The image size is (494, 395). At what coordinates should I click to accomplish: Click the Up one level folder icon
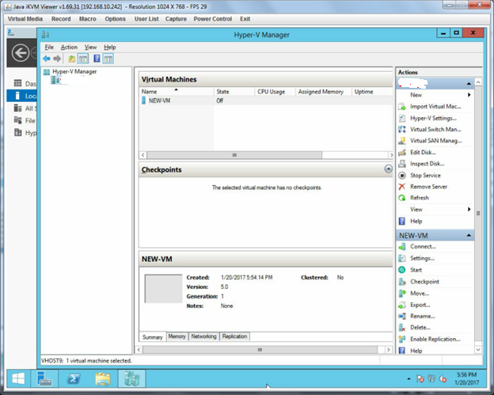(x=72, y=59)
